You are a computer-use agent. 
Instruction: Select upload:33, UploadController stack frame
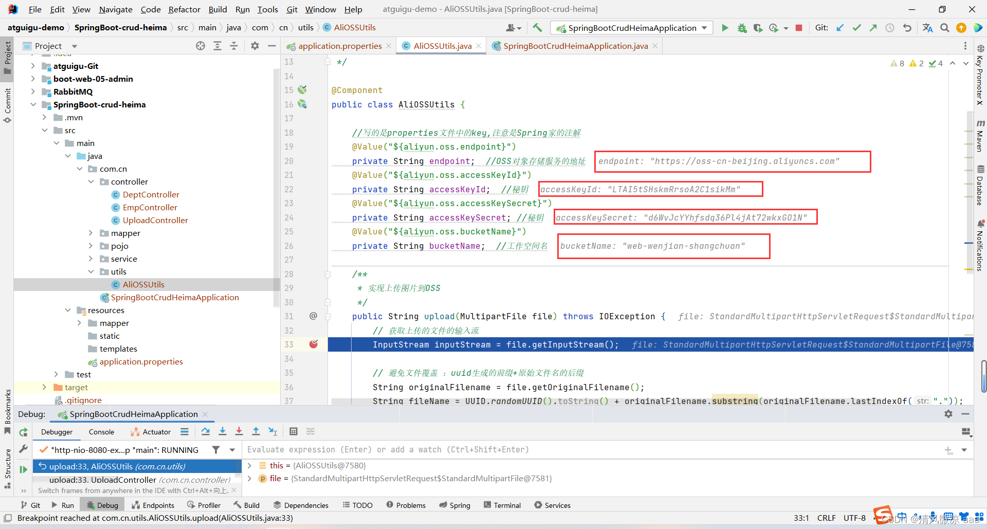pos(137,480)
